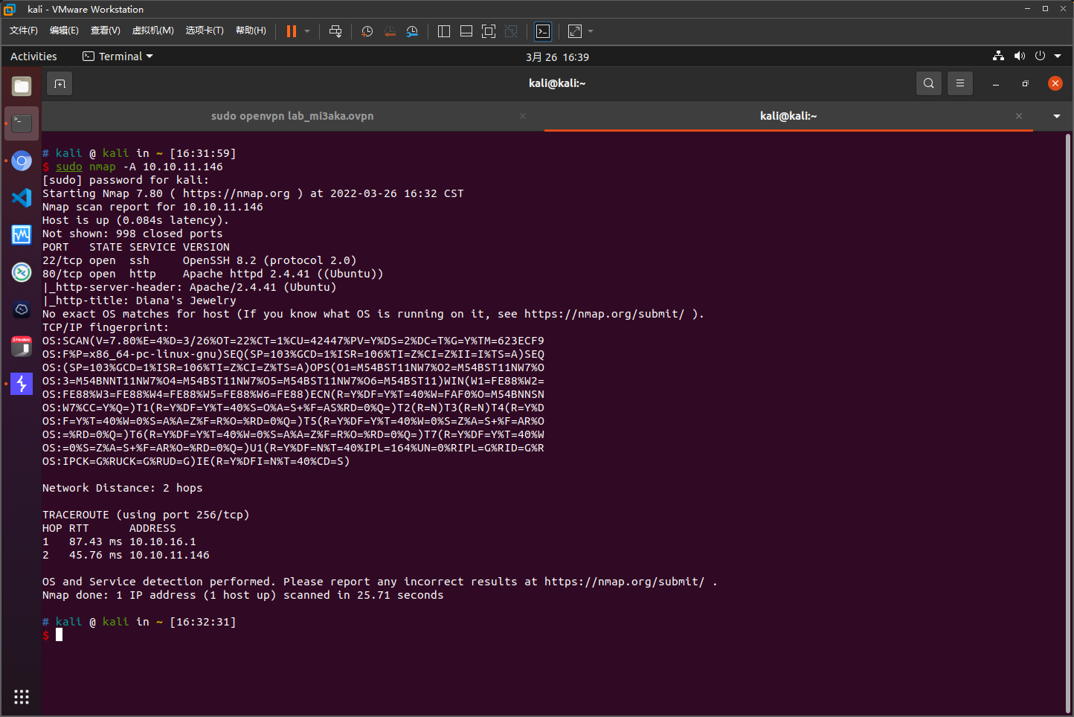The height and width of the screenshot is (717, 1074).
Task: Click the "Nmap done" summary line
Action: [243, 595]
